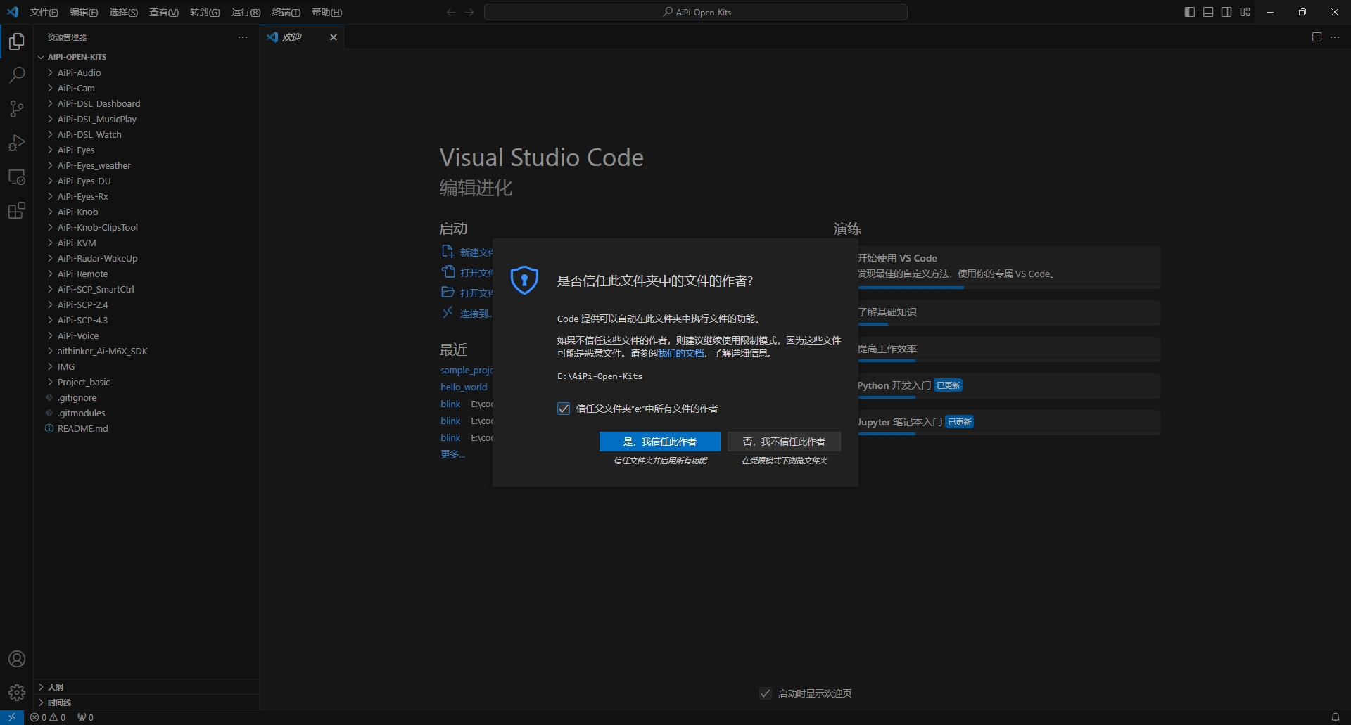
Task: Expand the IMG folder
Action: (146, 366)
